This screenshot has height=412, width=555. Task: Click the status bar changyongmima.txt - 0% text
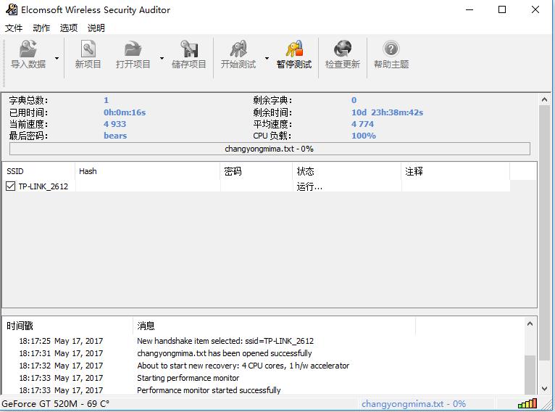click(414, 404)
